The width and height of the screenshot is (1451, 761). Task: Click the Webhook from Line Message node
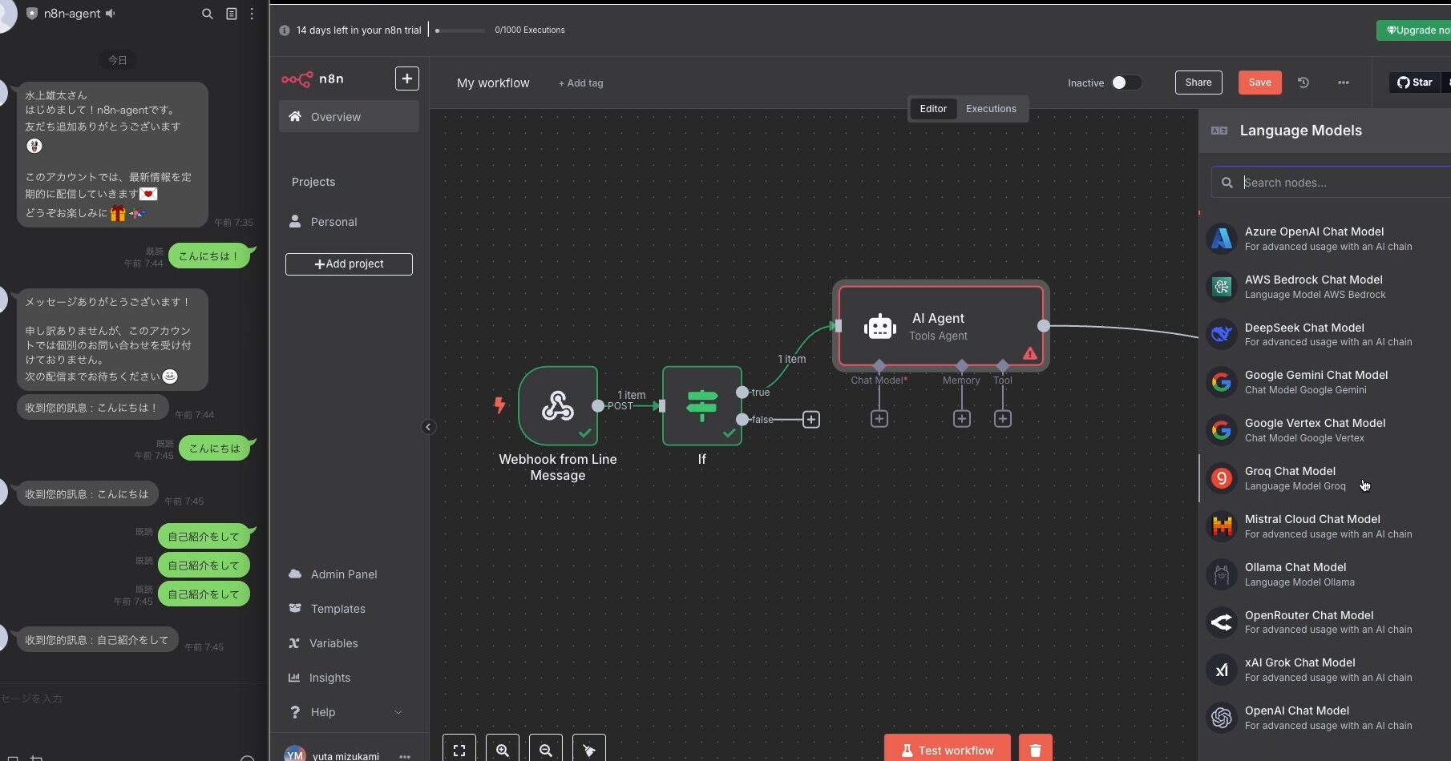[x=558, y=405]
